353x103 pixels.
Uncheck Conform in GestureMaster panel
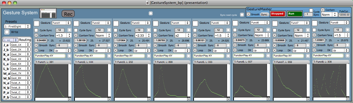point(323,10)
